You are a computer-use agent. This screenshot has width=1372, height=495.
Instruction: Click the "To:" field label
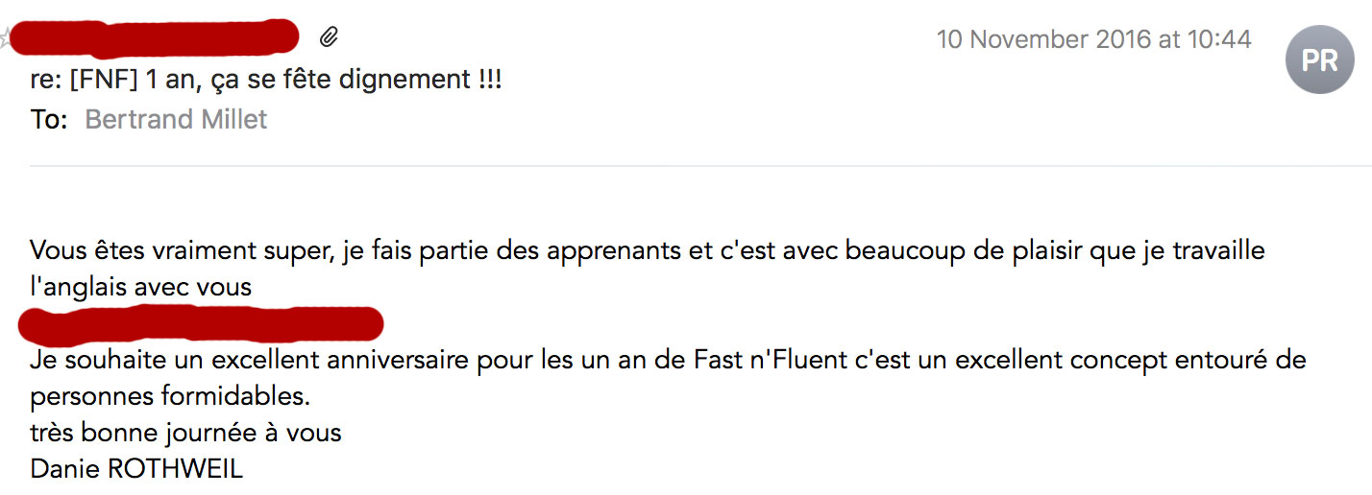point(49,120)
